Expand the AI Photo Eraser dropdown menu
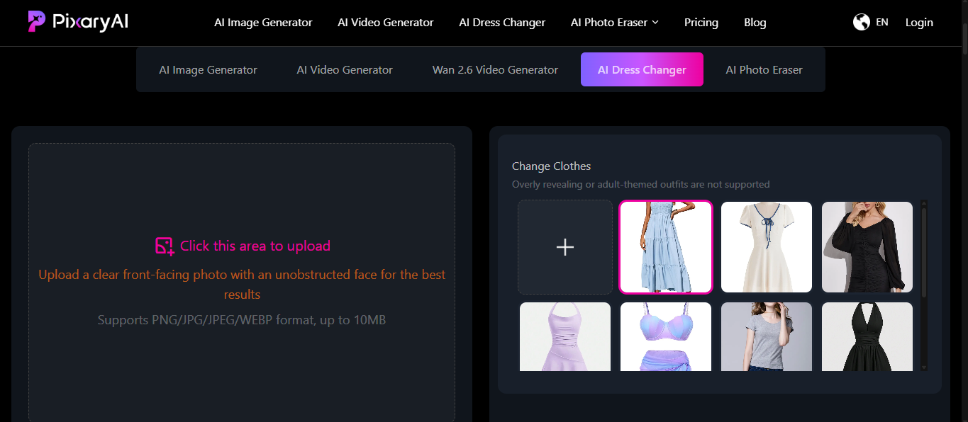This screenshot has width=968, height=422. click(655, 23)
